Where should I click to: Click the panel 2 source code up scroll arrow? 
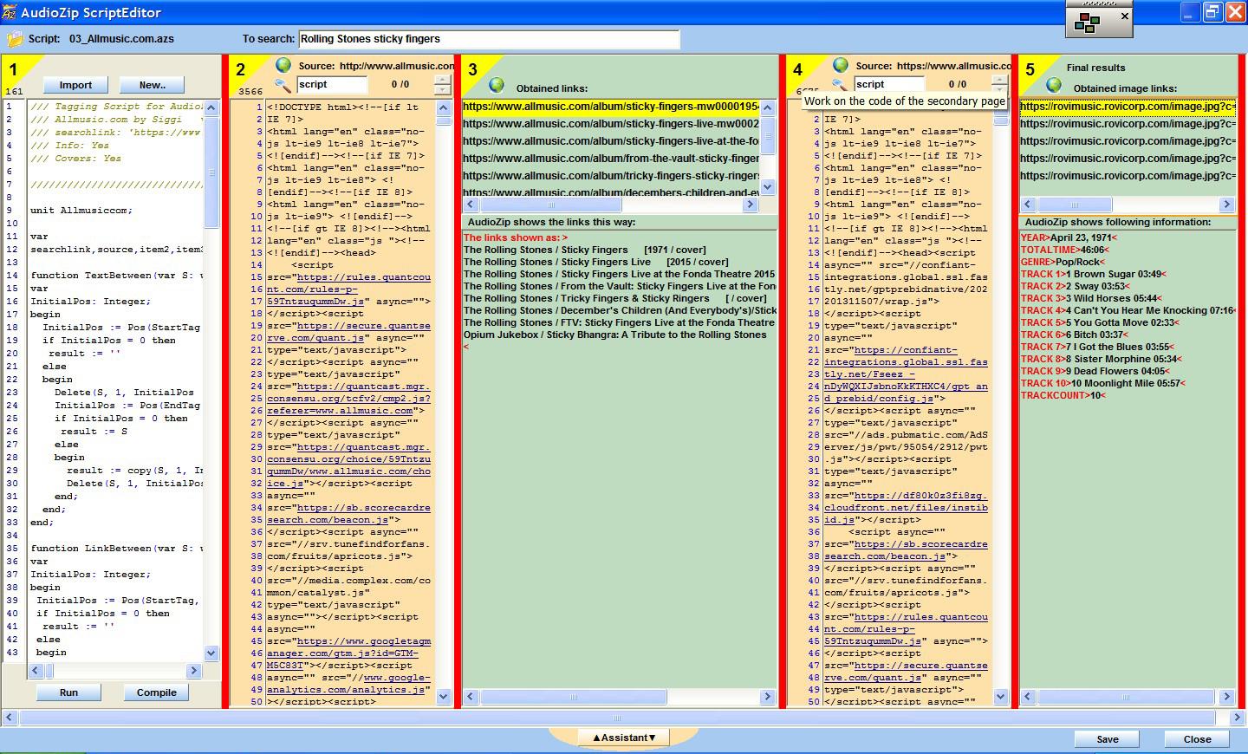[x=444, y=108]
